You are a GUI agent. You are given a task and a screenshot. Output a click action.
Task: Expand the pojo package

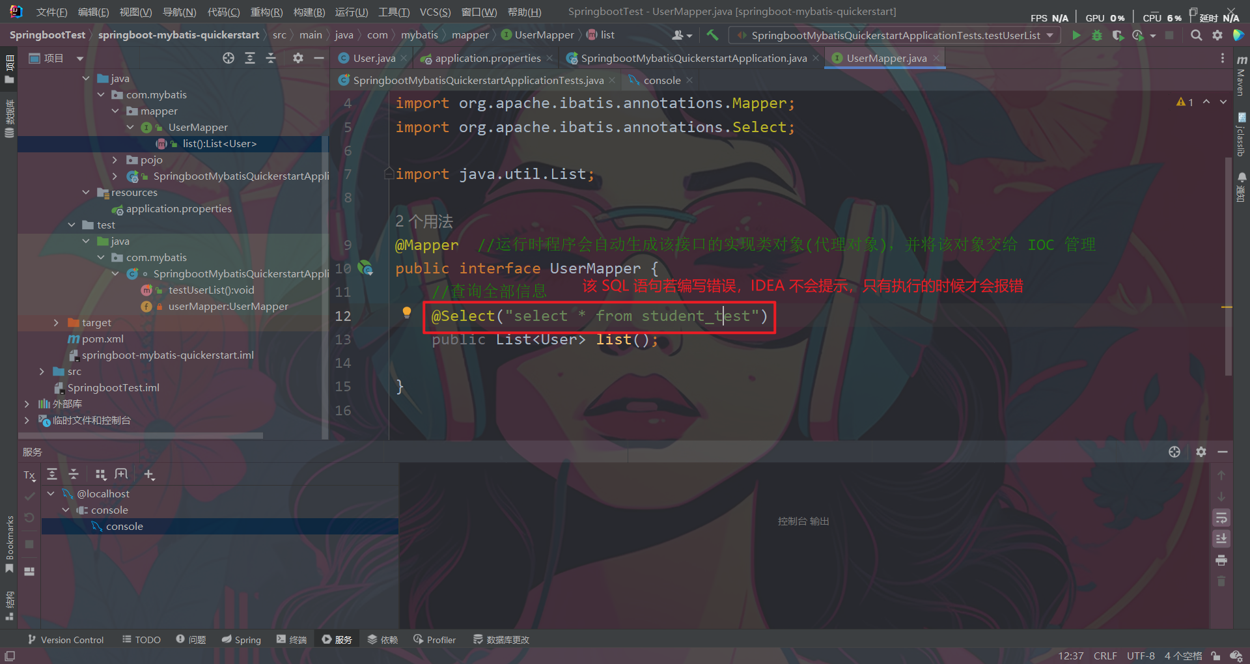(115, 160)
